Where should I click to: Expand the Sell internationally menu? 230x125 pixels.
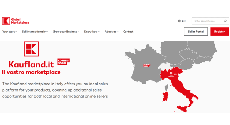pos(35,32)
